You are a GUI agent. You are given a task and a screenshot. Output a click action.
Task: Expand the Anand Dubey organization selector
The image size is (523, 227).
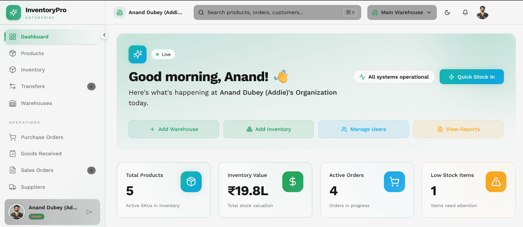click(148, 12)
